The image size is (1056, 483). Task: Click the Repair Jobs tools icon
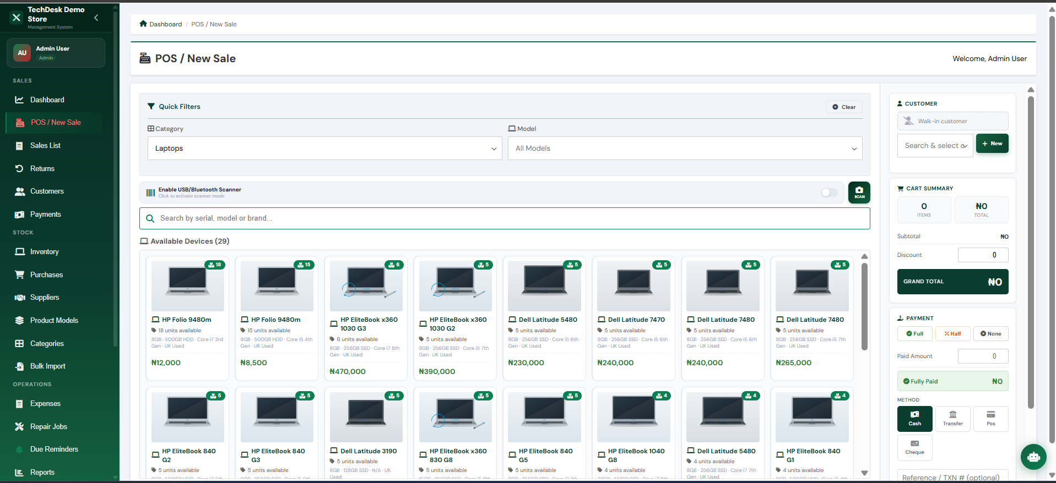20,426
